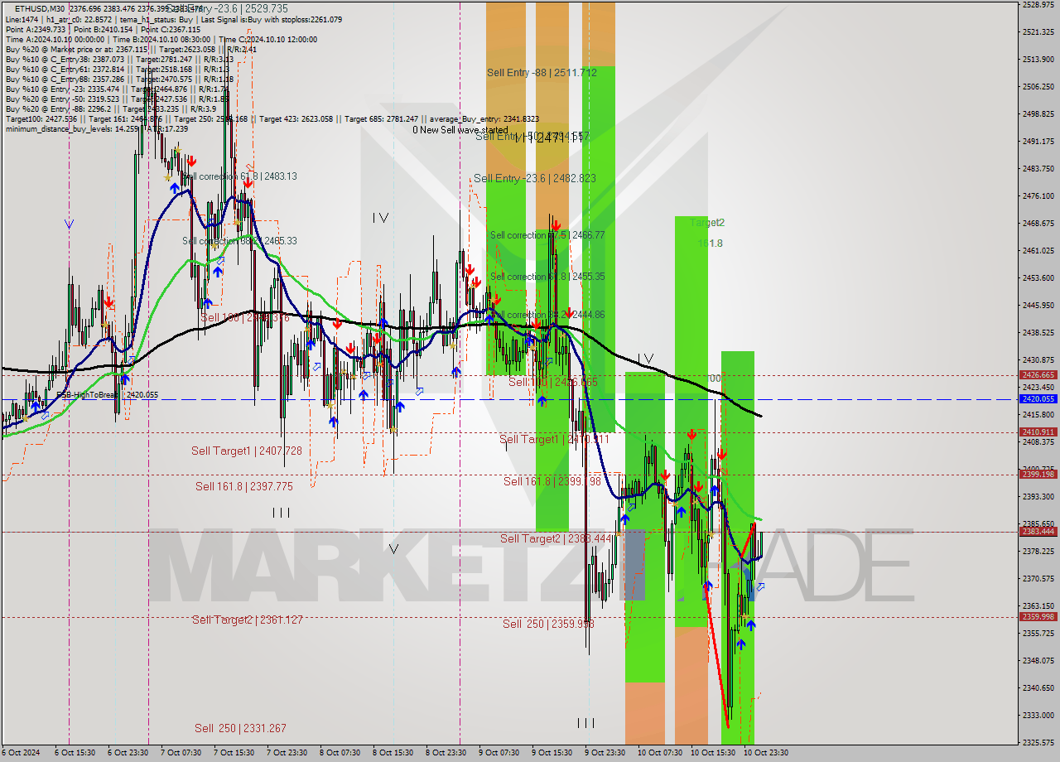Image resolution: width=1060 pixels, height=762 pixels.
Task: Select 'Sell Entry -23.6 | 2482.823' label
Action: (x=535, y=178)
